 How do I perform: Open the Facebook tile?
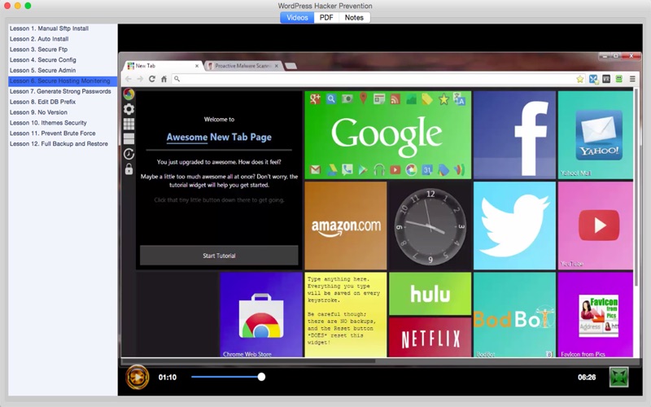pos(514,135)
